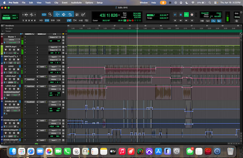Recall zoom preset 1

click(23, 20)
